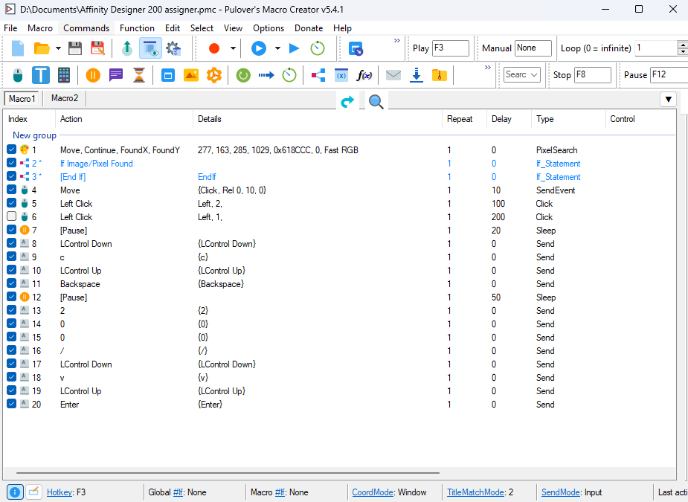Toggle the Preview script window icon
Screen dimensions: 688x502
[x=150, y=48]
